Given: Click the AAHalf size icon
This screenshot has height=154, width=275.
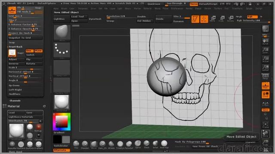Looking at the screenshot, I should (x=266, y=68).
